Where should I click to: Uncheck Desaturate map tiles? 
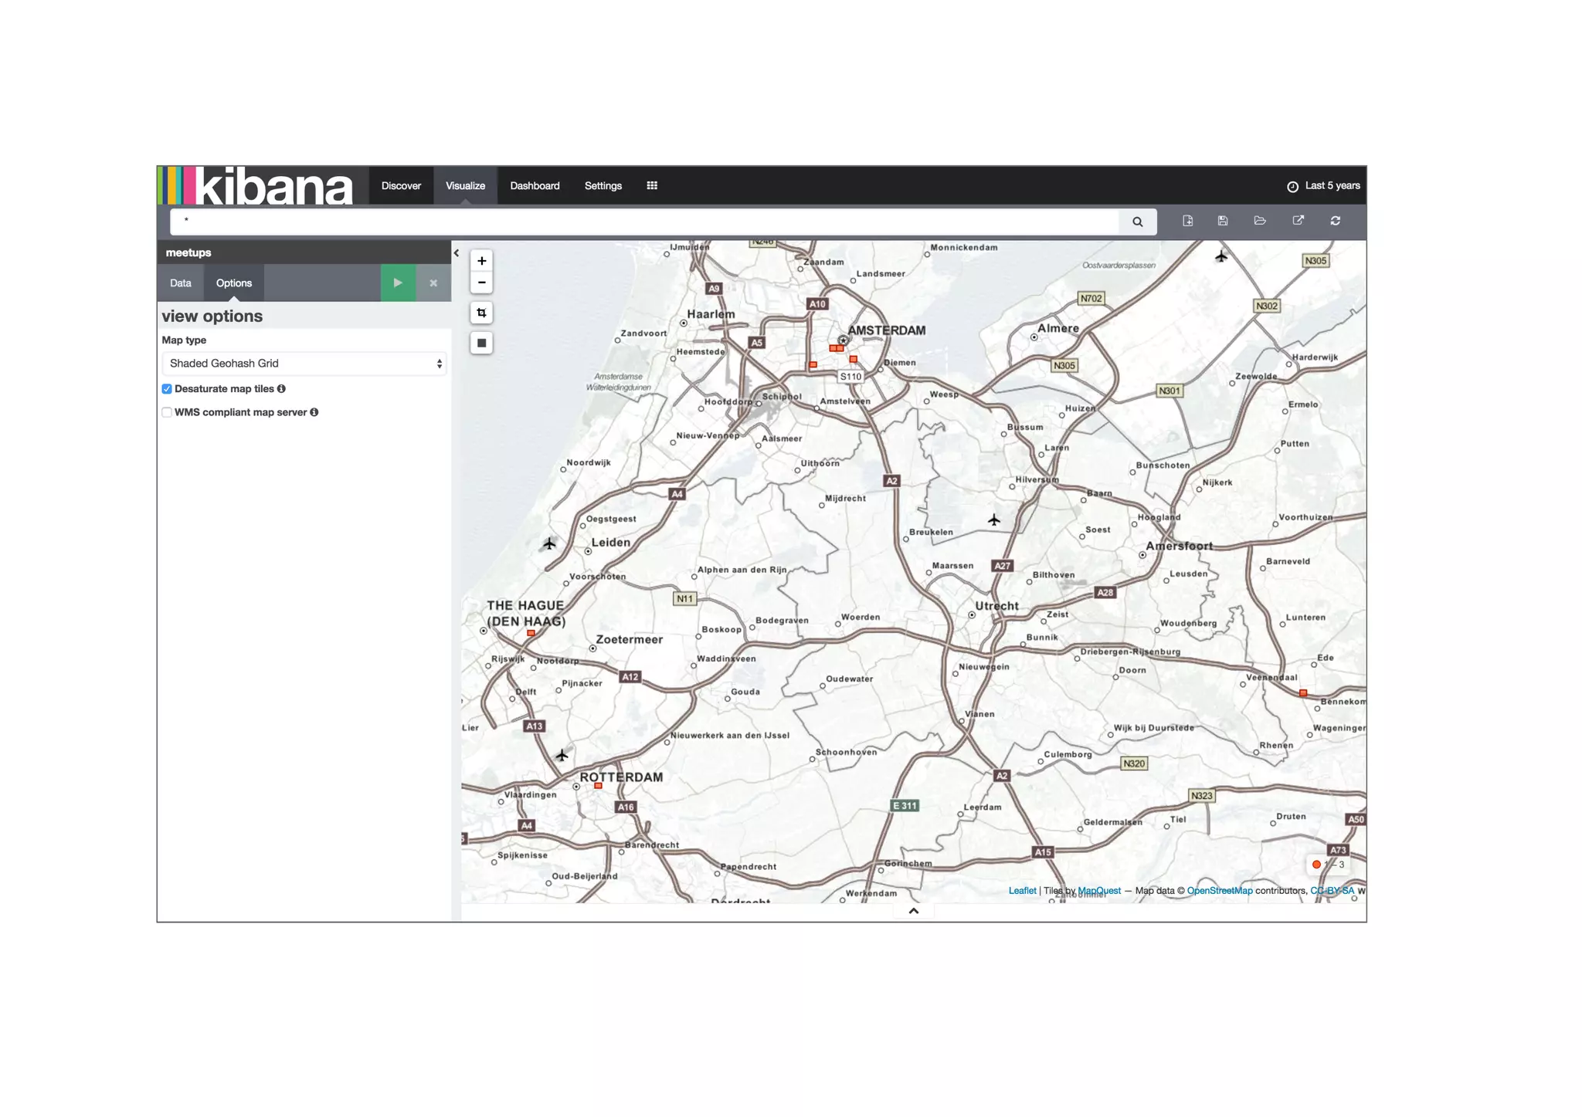pos(167,389)
